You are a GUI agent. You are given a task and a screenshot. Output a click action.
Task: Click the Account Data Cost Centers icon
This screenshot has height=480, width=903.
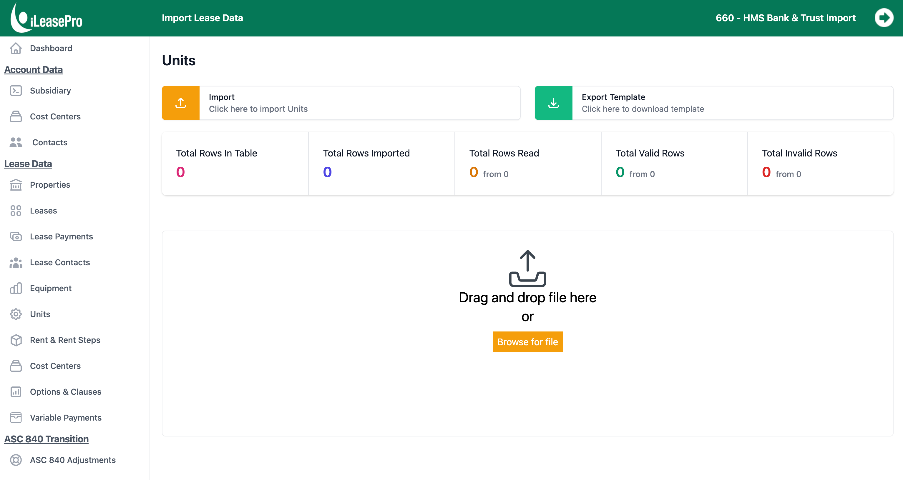pyautogui.click(x=16, y=117)
